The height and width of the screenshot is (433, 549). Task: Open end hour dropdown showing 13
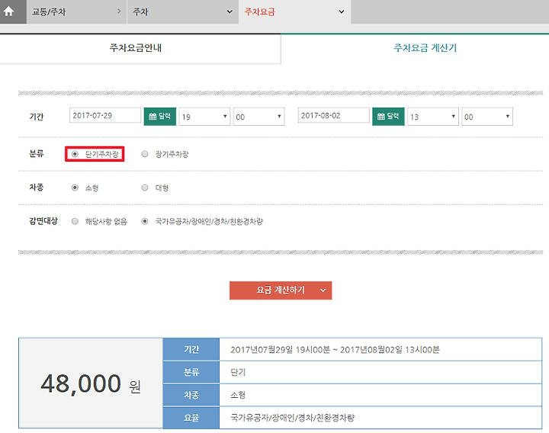pos(433,117)
